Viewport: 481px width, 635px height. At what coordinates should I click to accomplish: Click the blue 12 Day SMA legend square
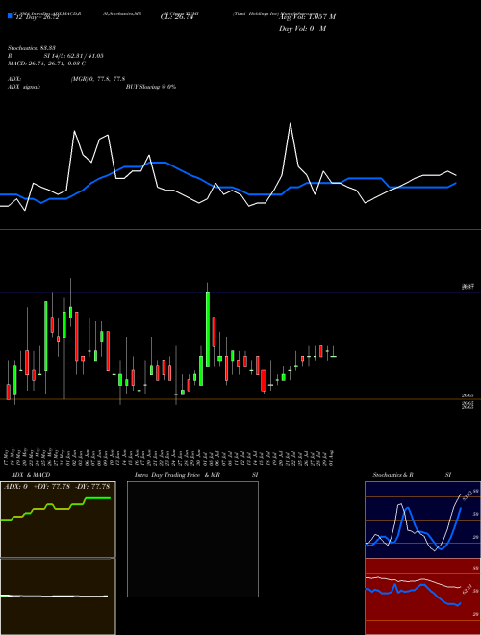[x=10, y=16]
